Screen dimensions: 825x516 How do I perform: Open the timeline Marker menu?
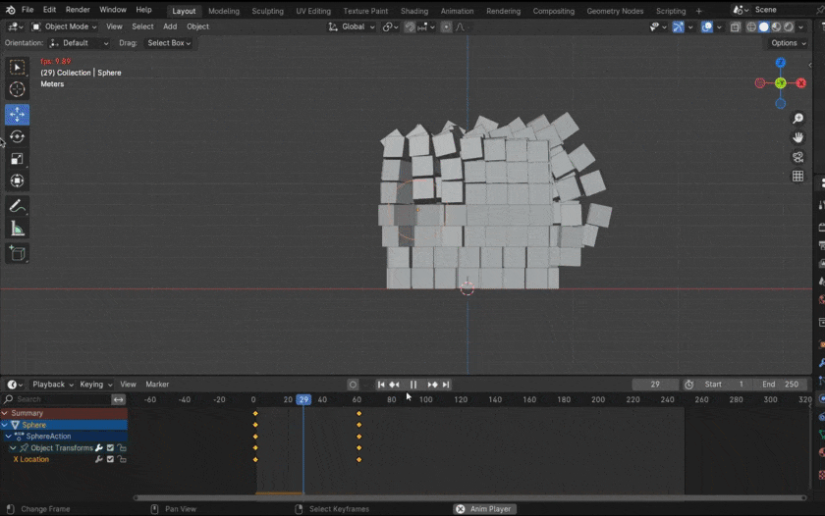tap(157, 385)
